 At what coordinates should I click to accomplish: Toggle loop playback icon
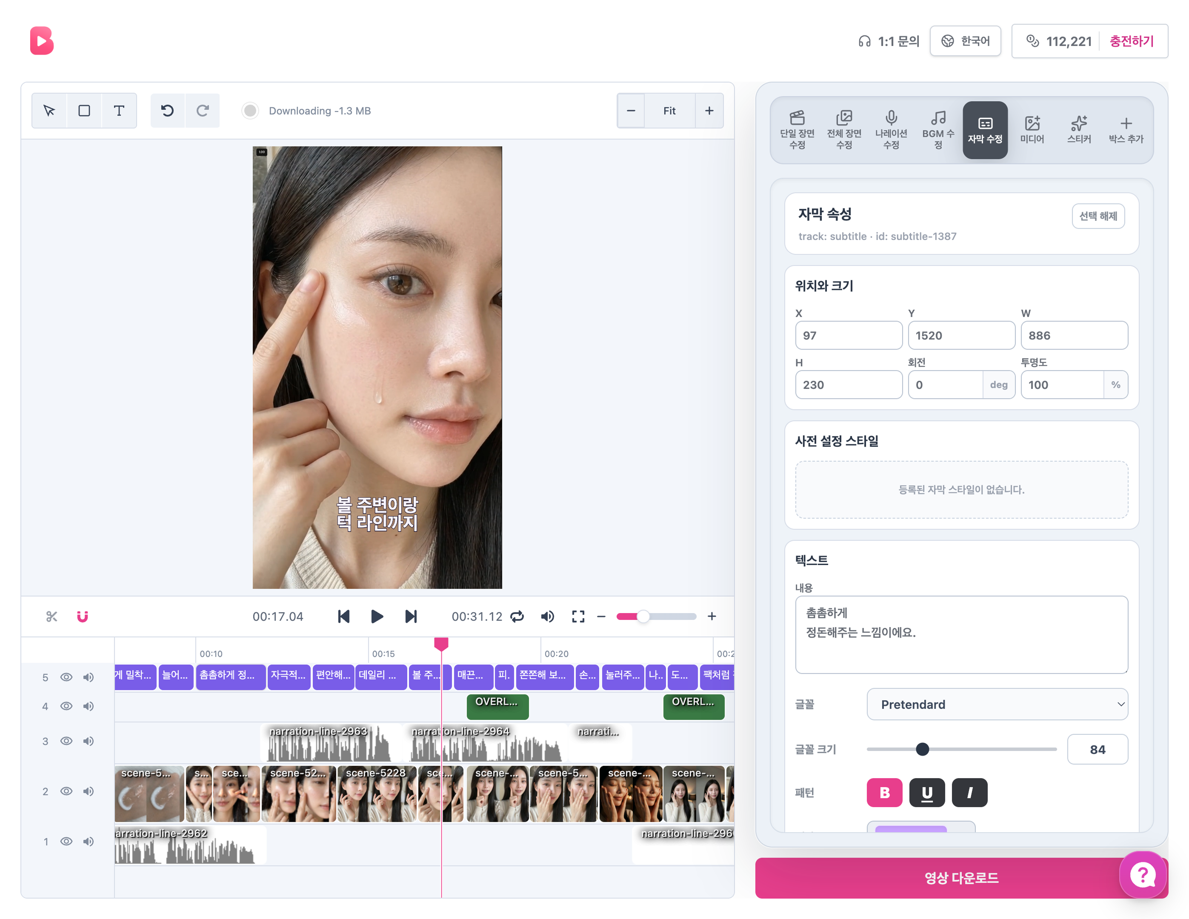[x=517, y=616]
